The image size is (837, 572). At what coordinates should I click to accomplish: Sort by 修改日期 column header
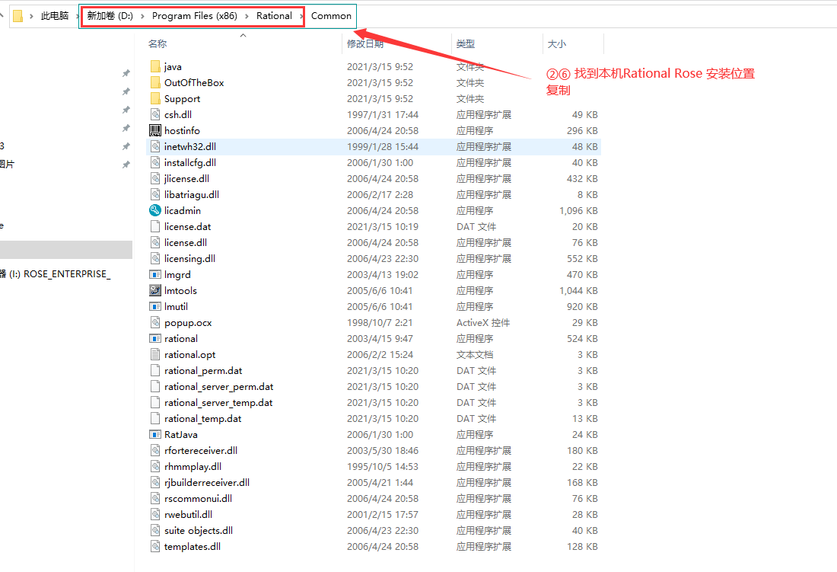pyautogui.click(x=365, y=43)
